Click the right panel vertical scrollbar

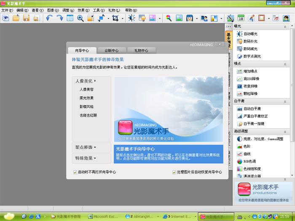pyautogui.click(x=292, y=85)
